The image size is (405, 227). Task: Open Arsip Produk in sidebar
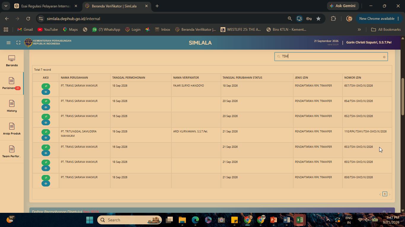point(12,129)
